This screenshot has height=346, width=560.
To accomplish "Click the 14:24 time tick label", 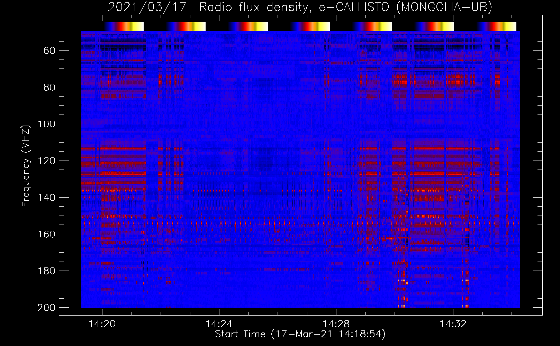I will tap(219, 324).
